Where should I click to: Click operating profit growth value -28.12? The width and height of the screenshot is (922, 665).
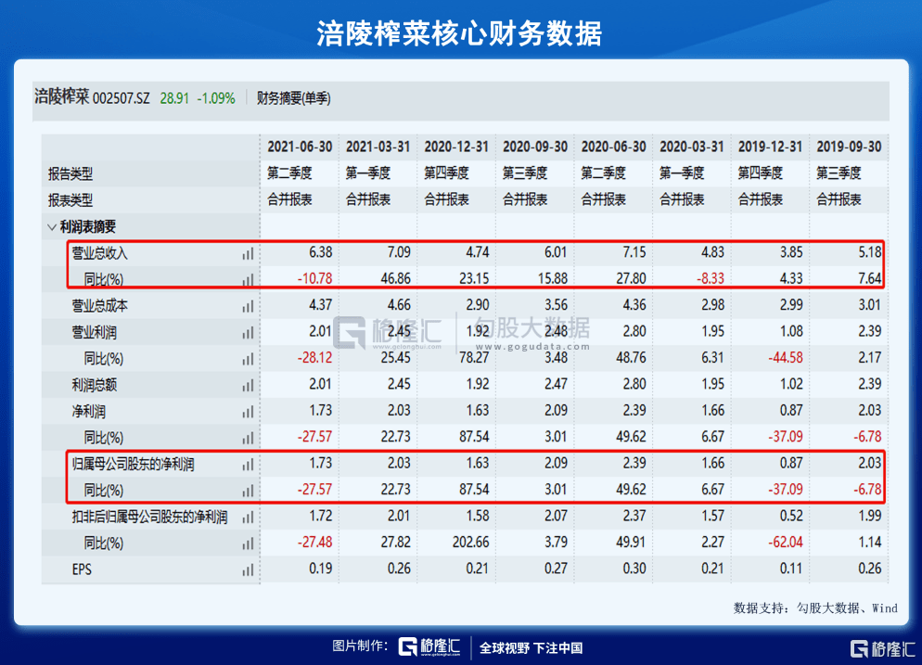pos(314,357)
